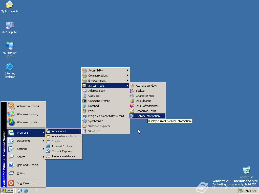Click the Backup icon
Image resolution: width=259 pixels, height=194 pixels.
coord(132,91)
